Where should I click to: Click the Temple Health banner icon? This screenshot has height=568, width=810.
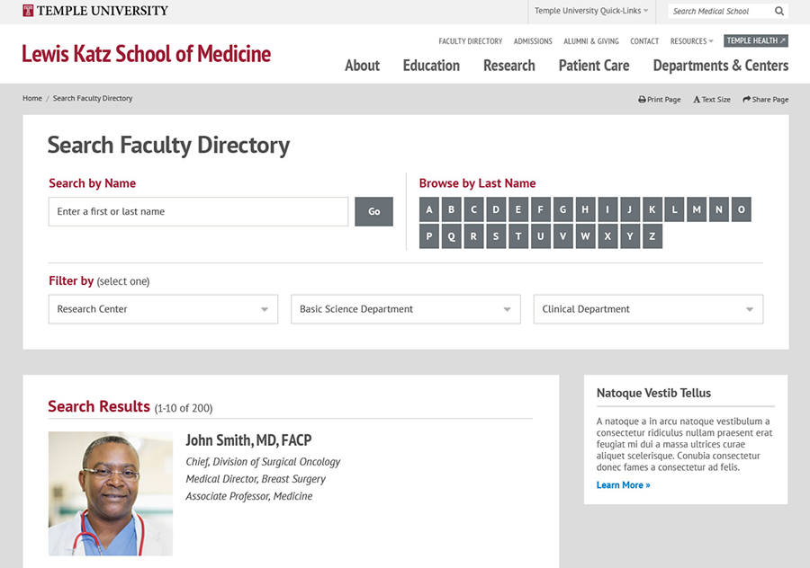click(755, 40)
